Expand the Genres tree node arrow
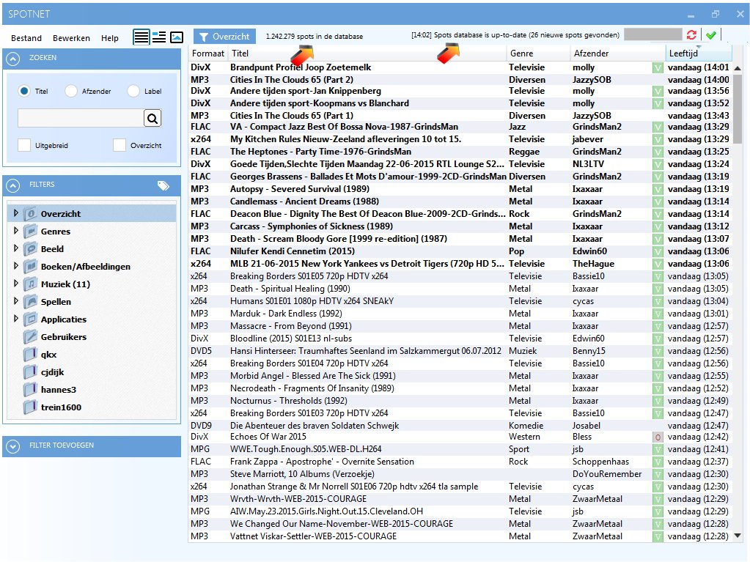750x562 pixels. (16, 230)
